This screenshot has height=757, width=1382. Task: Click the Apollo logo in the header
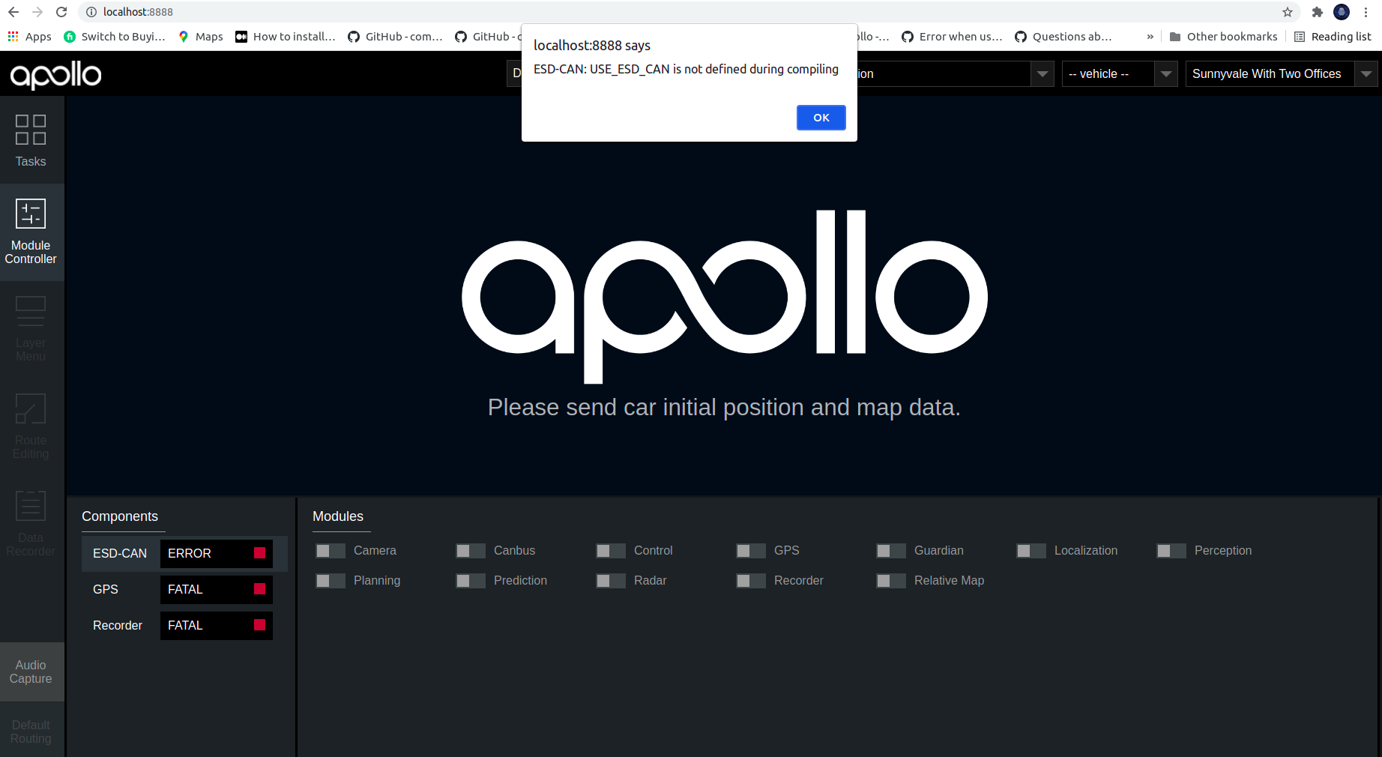pos(55,75)
